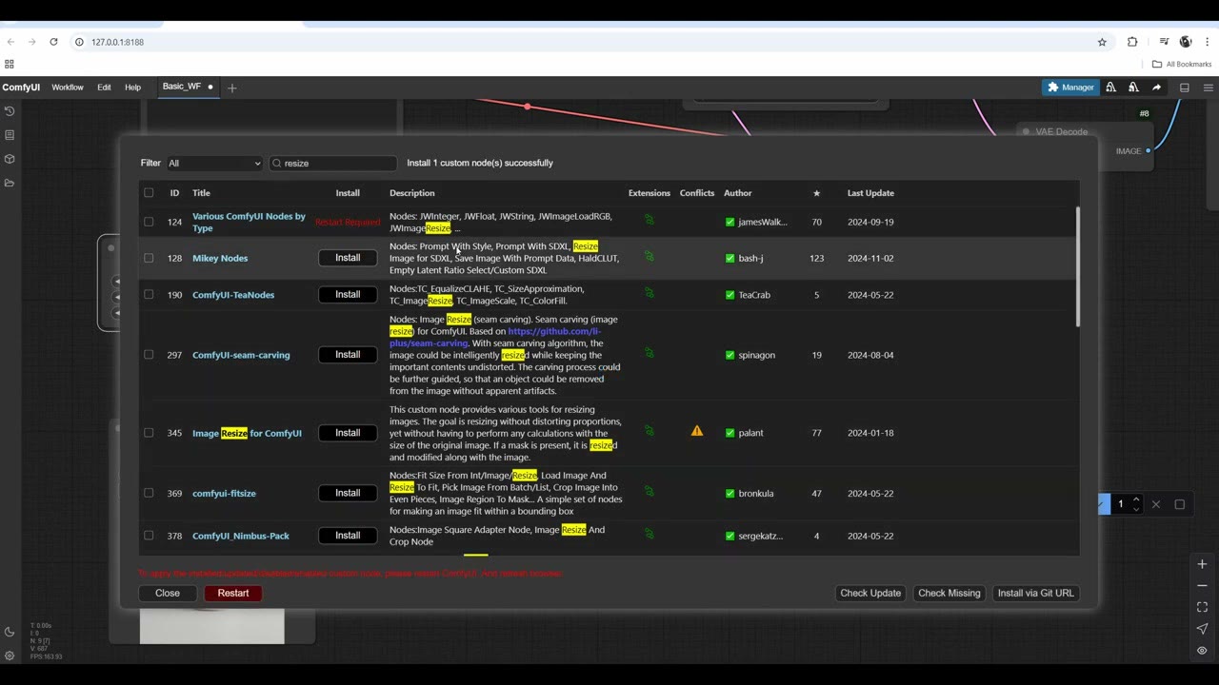Open the Edit menu

coord(104,88)
